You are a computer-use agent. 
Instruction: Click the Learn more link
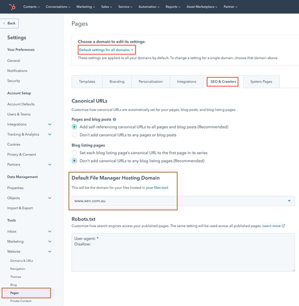271,226
